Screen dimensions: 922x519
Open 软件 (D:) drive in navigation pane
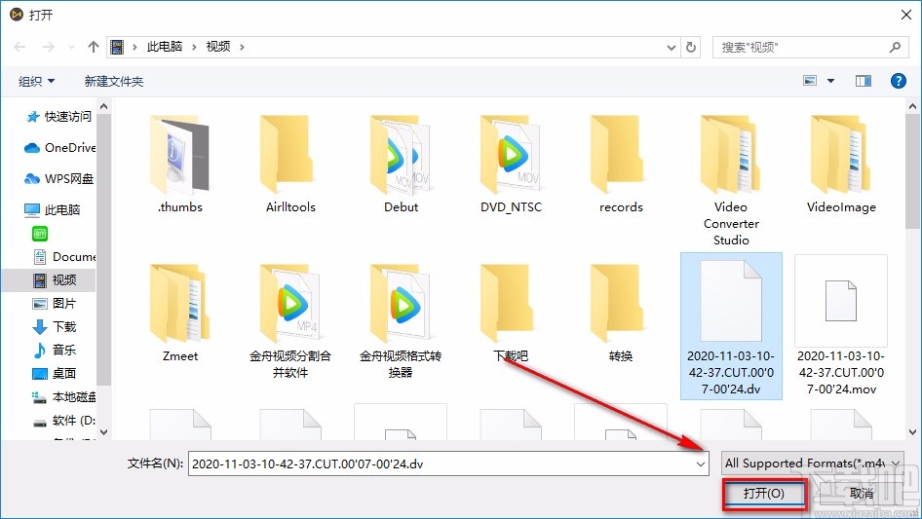click(x=64, y=421)
